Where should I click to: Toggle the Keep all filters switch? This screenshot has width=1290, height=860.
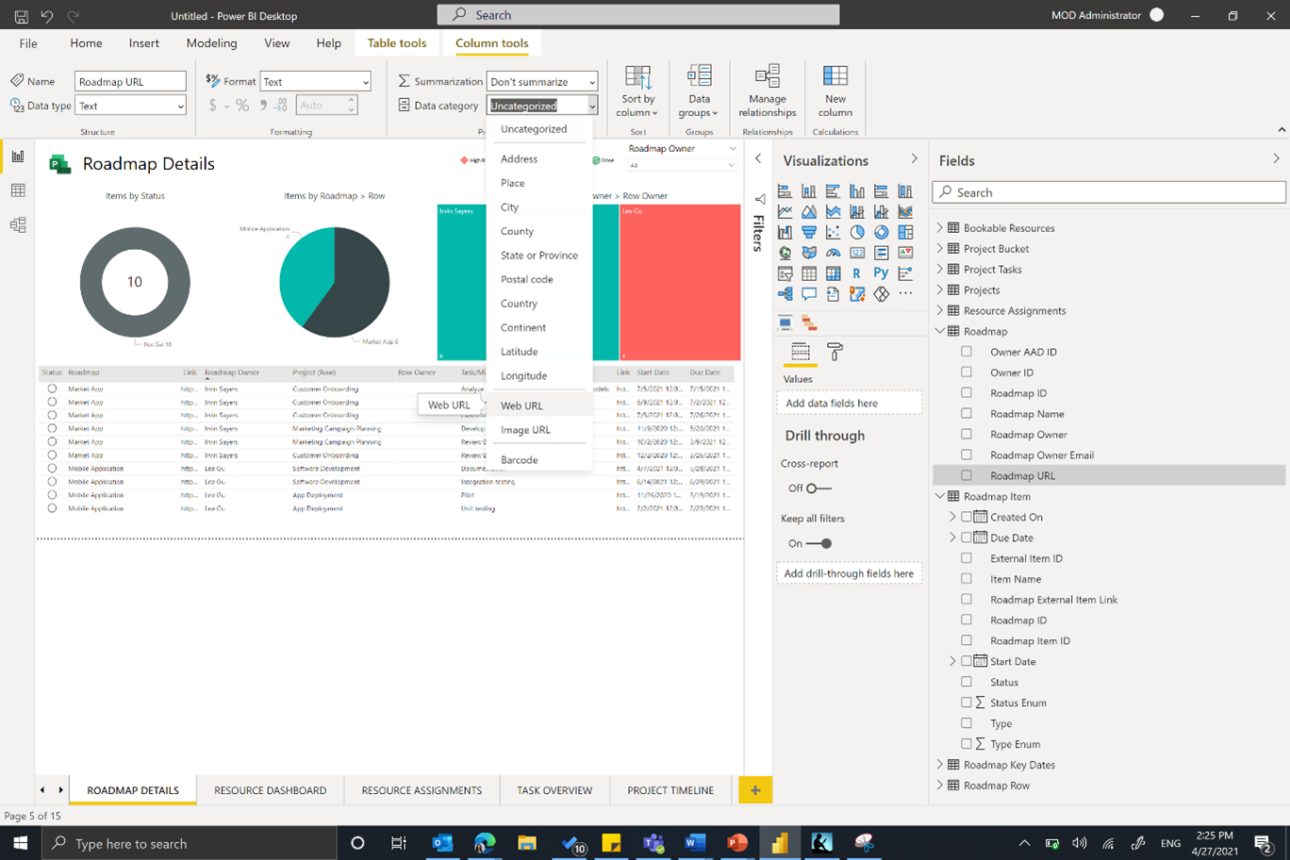coord(819,543)
